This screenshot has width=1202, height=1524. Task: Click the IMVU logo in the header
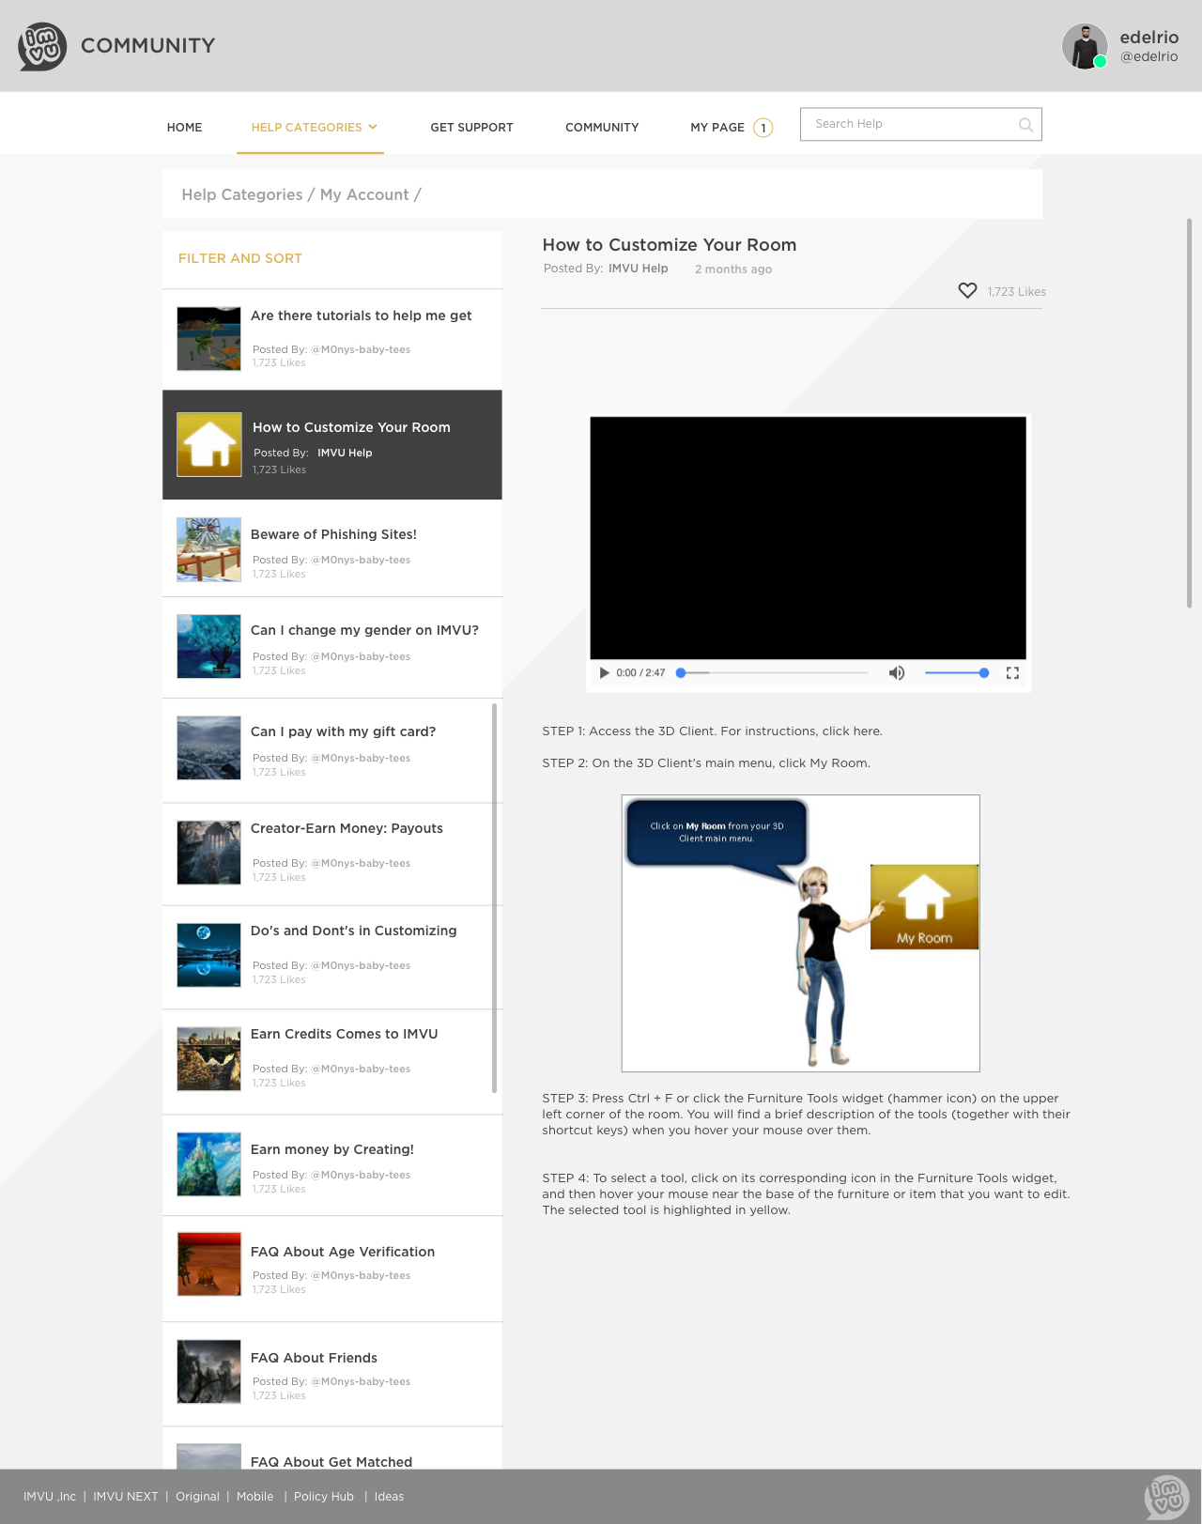coord(42,46)
